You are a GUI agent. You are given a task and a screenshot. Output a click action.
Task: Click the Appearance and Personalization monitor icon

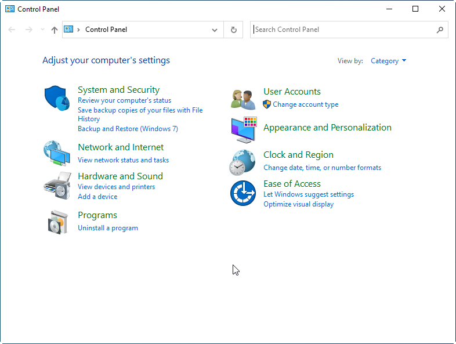coord(243,130)
